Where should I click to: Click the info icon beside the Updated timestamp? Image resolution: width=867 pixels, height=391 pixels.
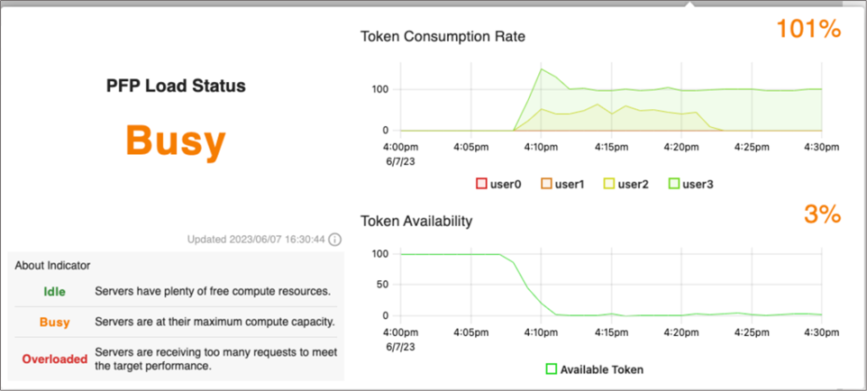coord(335,240)
